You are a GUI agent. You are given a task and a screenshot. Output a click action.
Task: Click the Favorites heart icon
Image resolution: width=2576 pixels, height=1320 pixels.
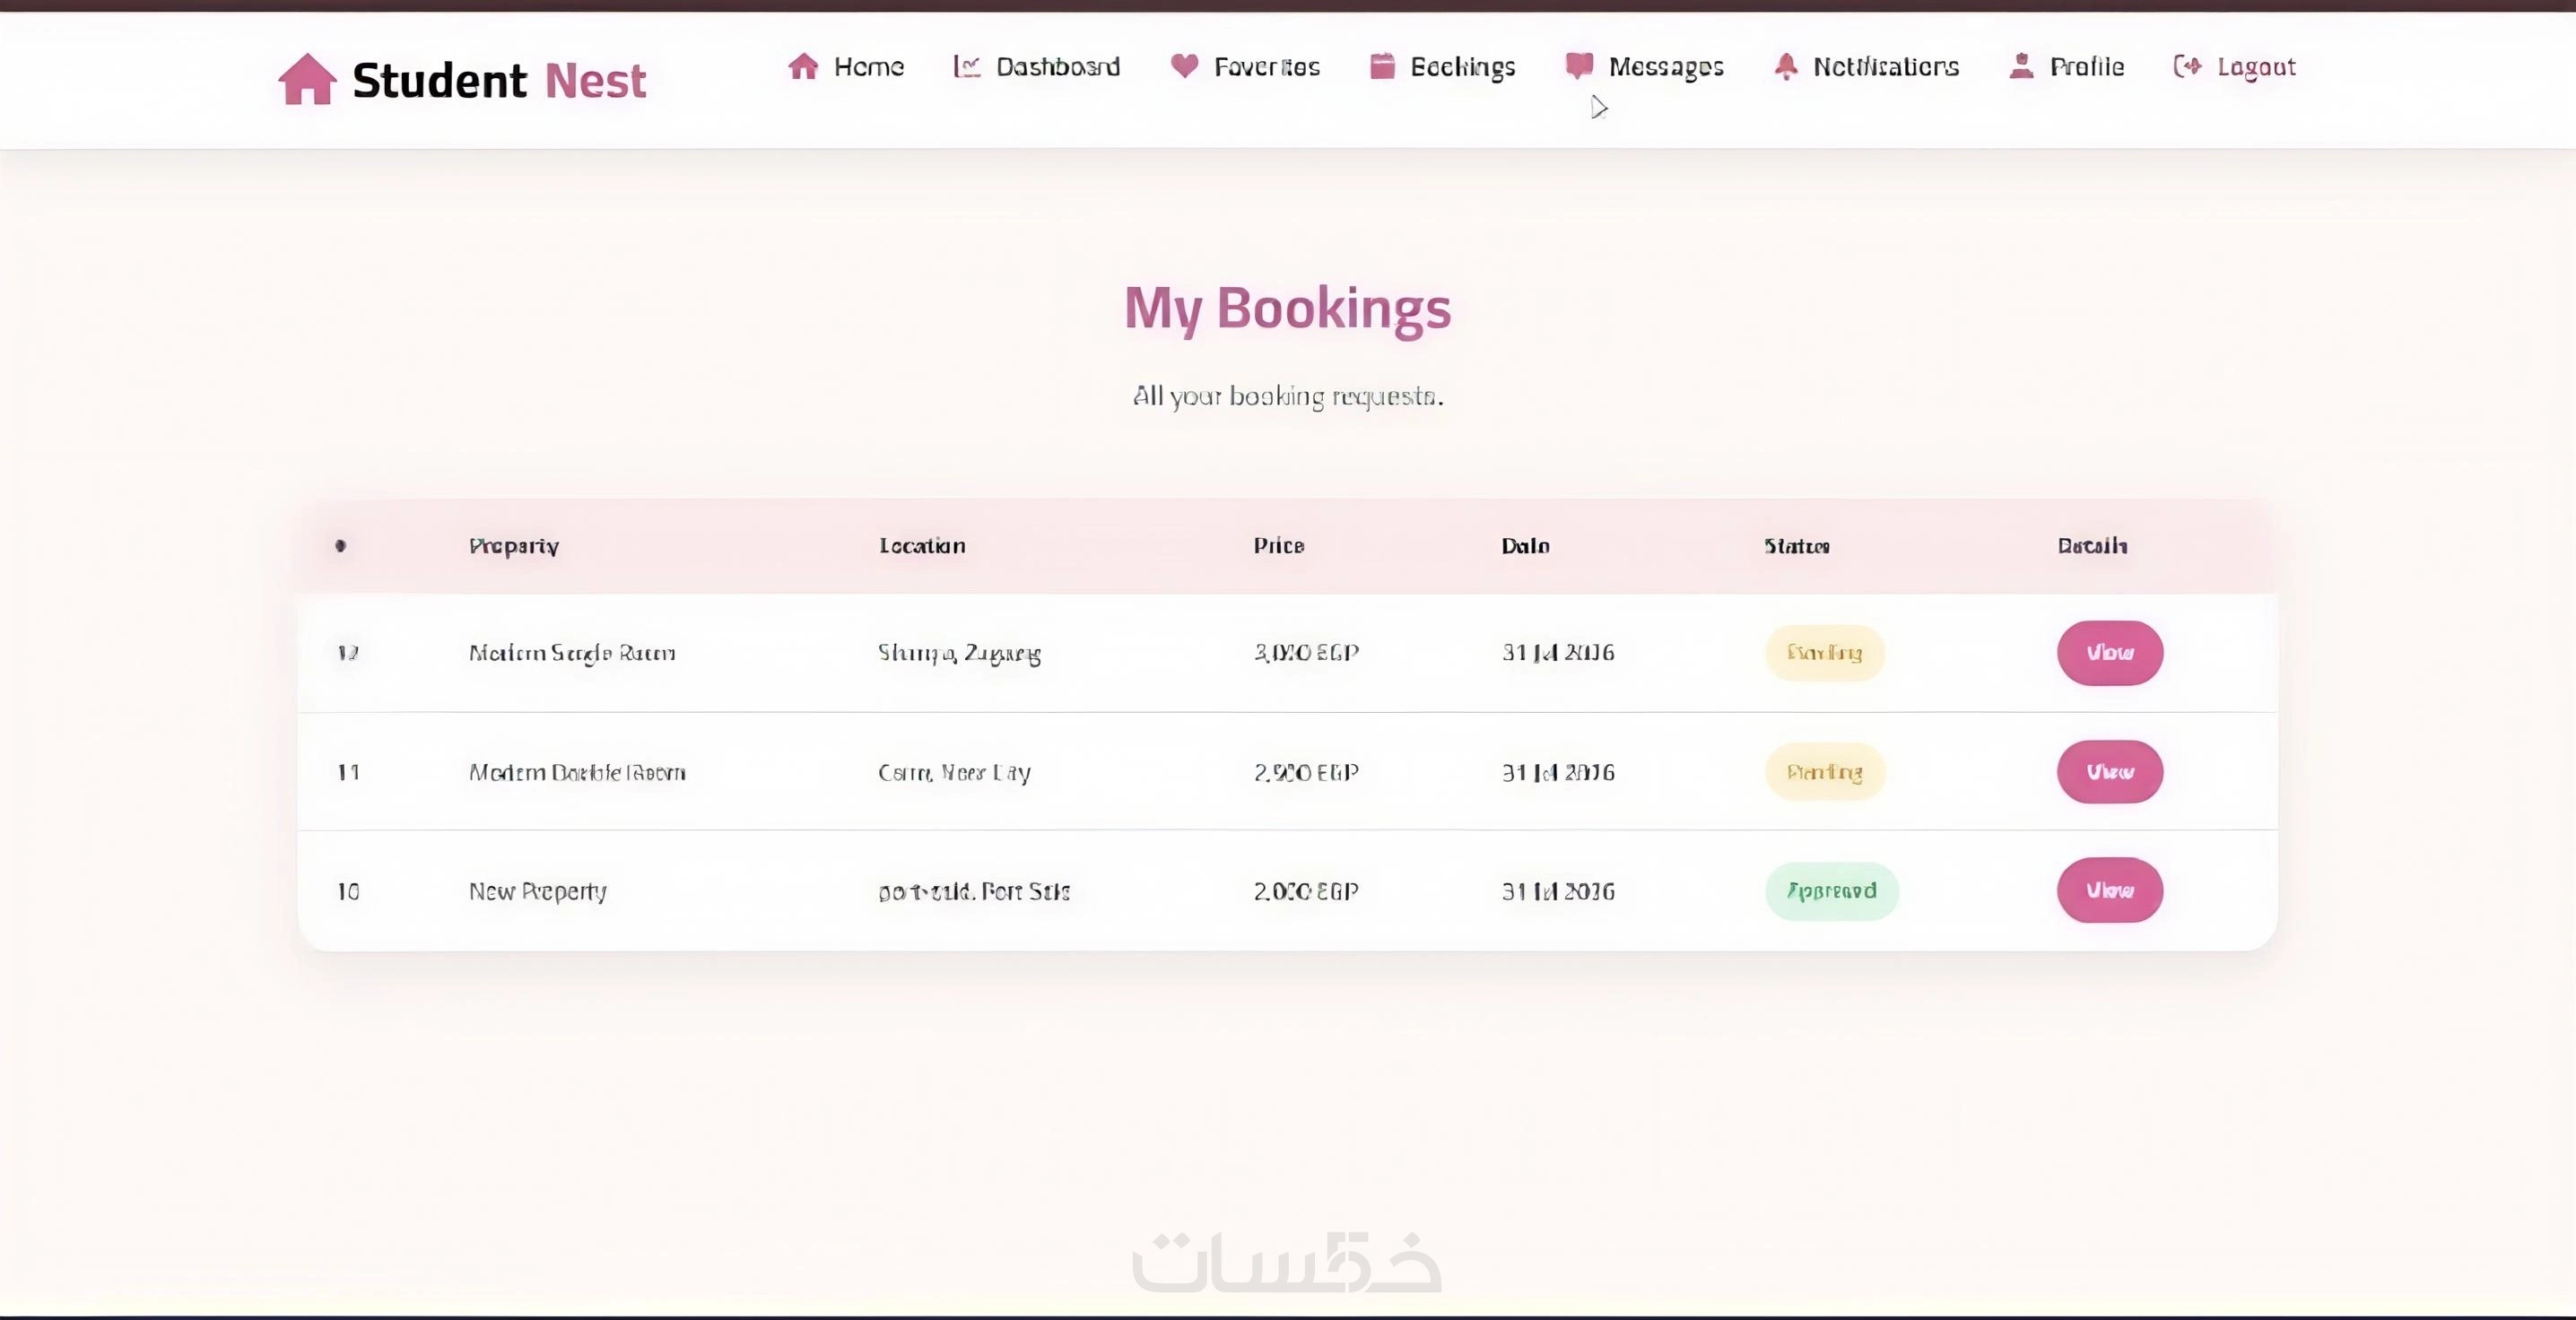[x=1184, y=66]
